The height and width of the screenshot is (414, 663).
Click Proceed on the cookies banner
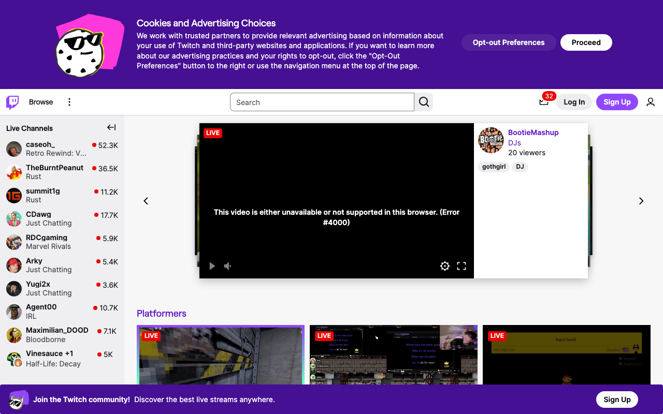pyautogui.click(x=586, y=42)
